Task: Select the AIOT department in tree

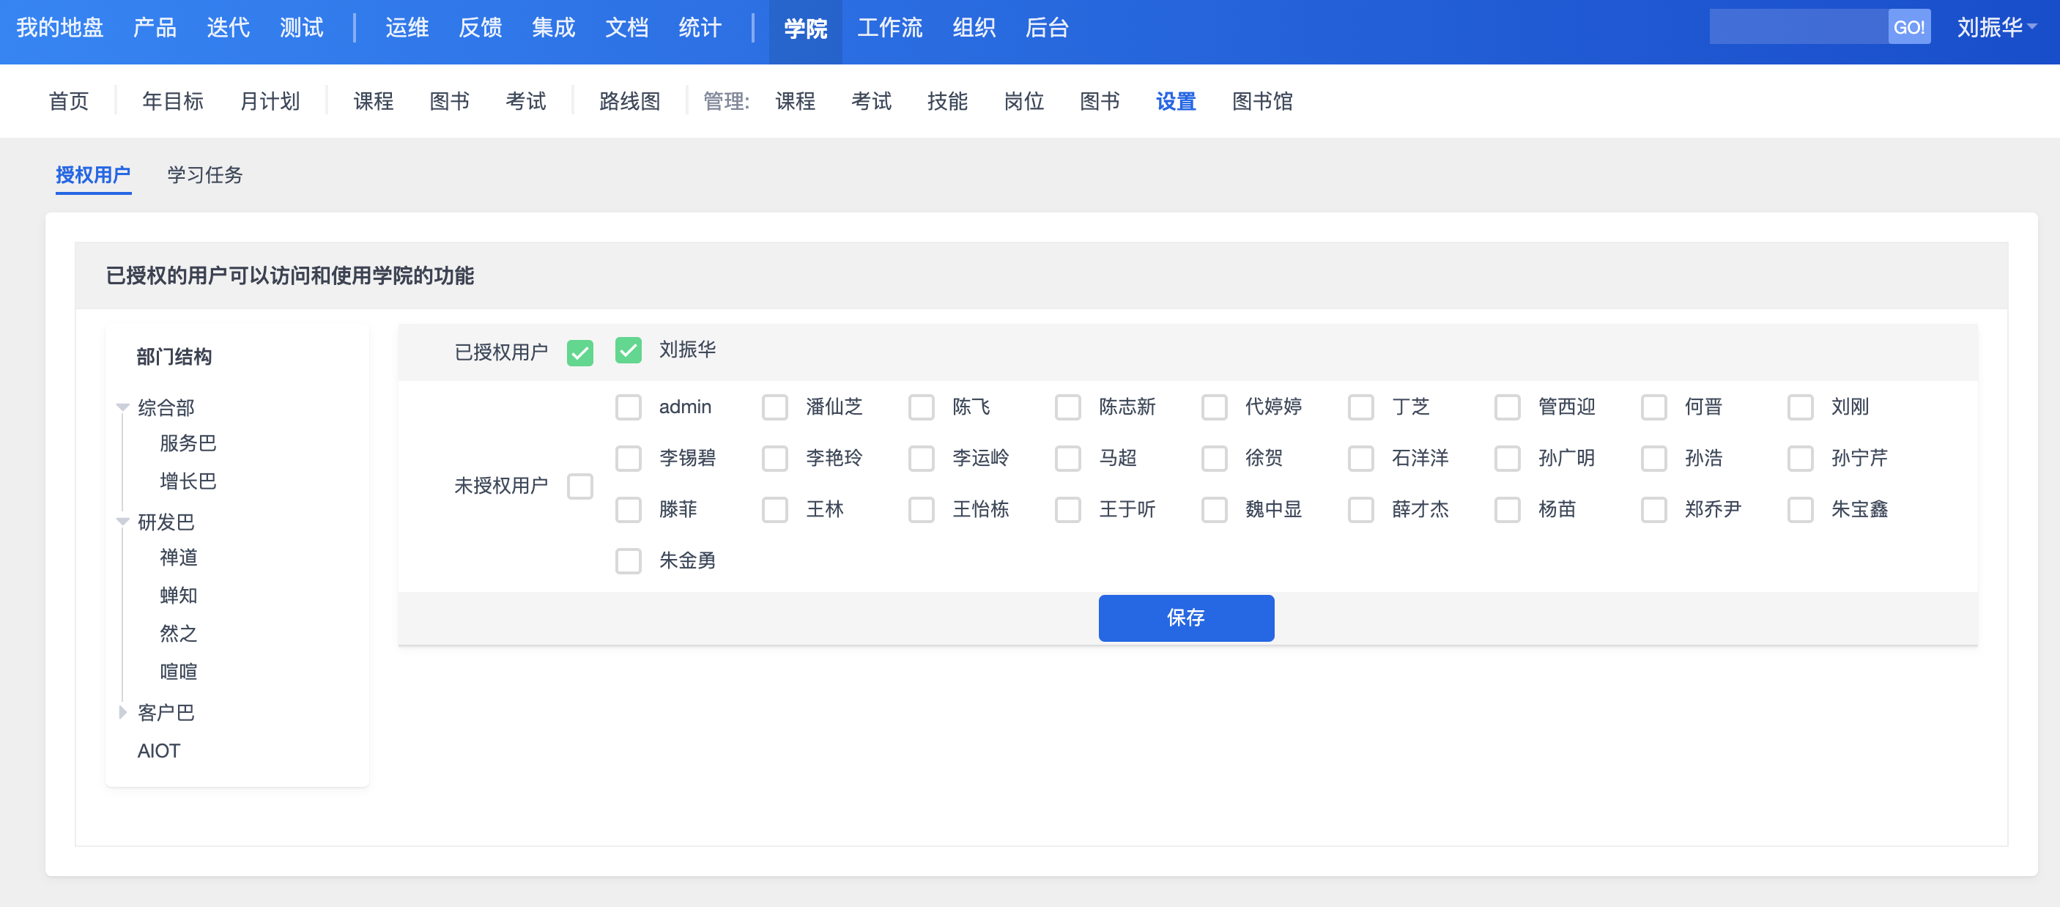Action: pos(158,751)
